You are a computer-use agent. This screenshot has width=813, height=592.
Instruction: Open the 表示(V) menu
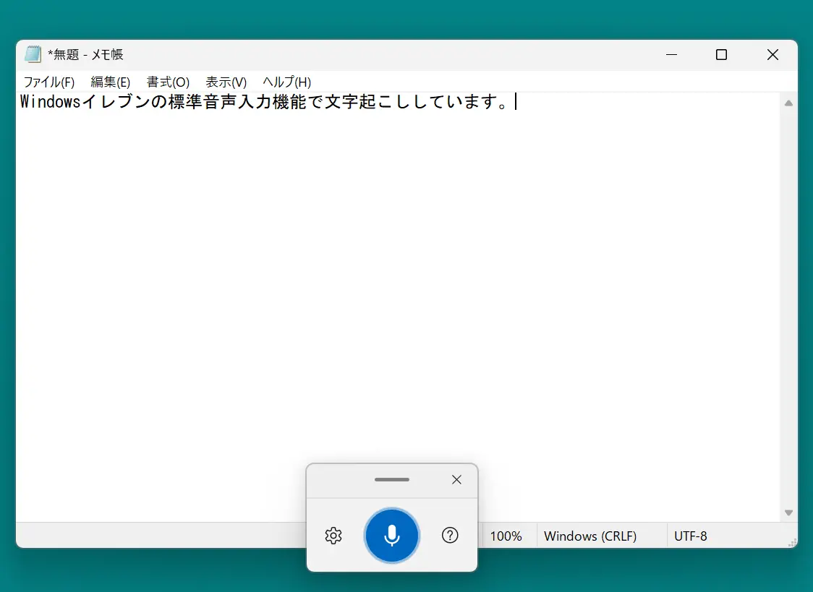pyautogui.click(x=225, y=82)
